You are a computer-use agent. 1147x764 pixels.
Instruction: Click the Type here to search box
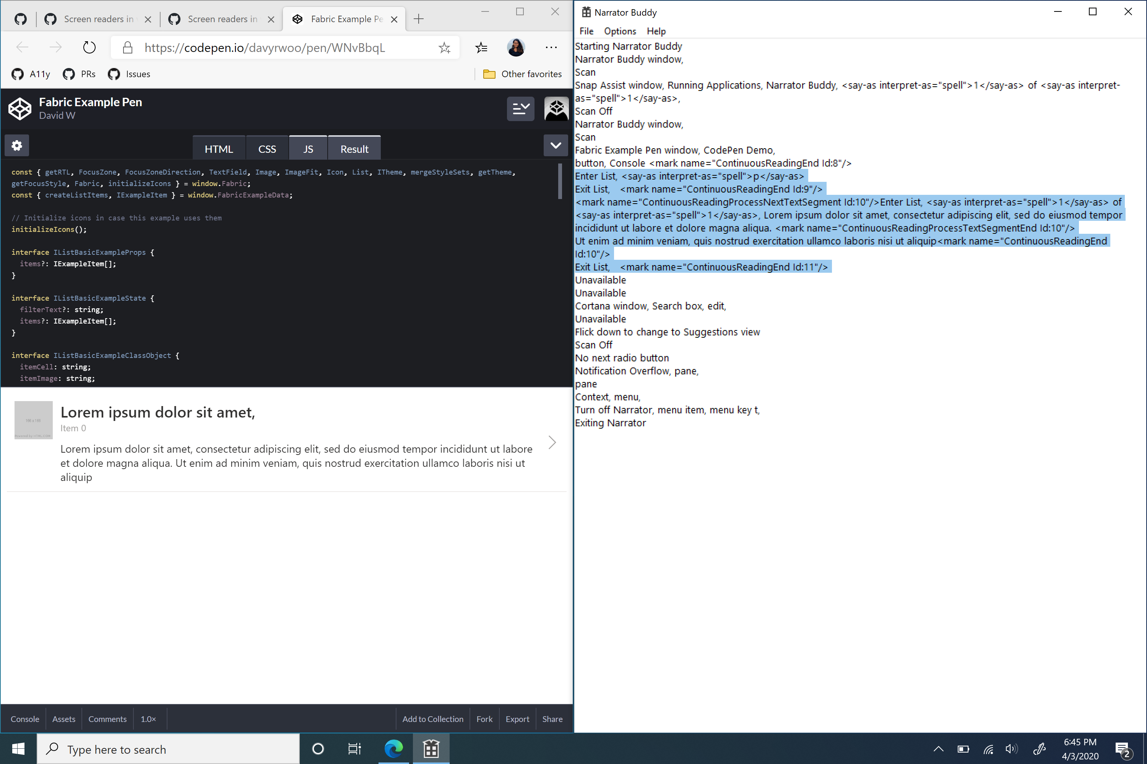(168, 749)
